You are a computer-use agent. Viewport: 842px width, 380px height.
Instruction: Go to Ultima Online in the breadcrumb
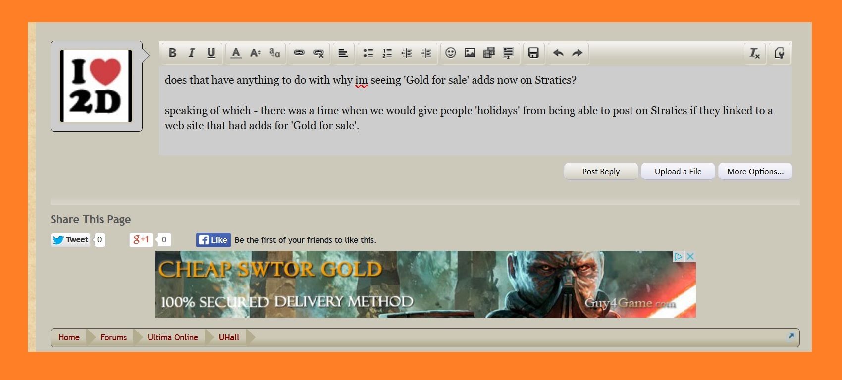[x=173, y=337]
